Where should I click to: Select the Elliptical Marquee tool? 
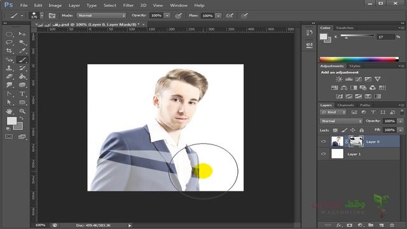9,34
